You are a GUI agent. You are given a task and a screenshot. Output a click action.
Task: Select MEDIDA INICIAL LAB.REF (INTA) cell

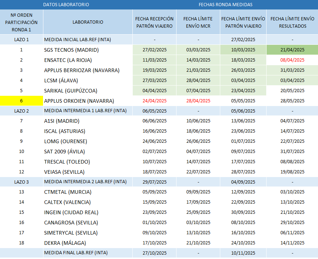point(88,39)
